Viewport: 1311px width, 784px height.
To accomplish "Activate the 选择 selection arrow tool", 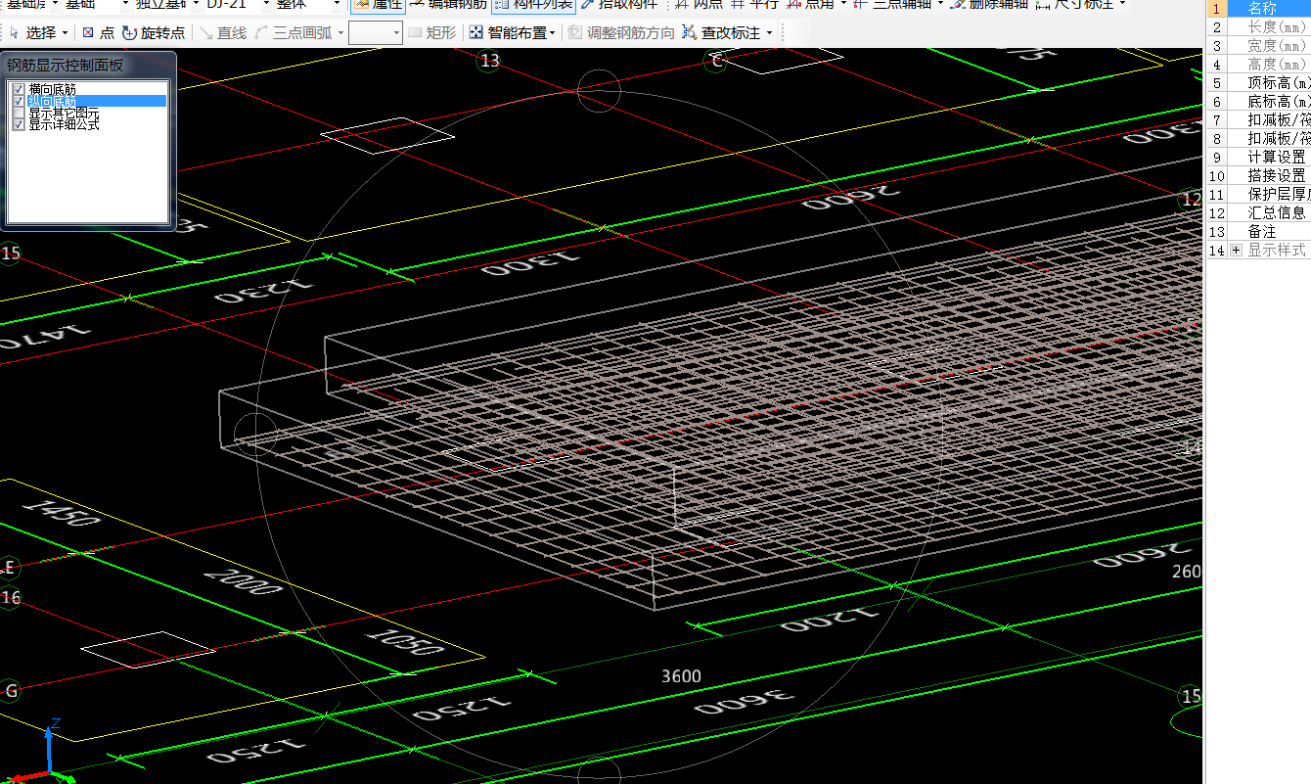I will [x=34, y=33].
